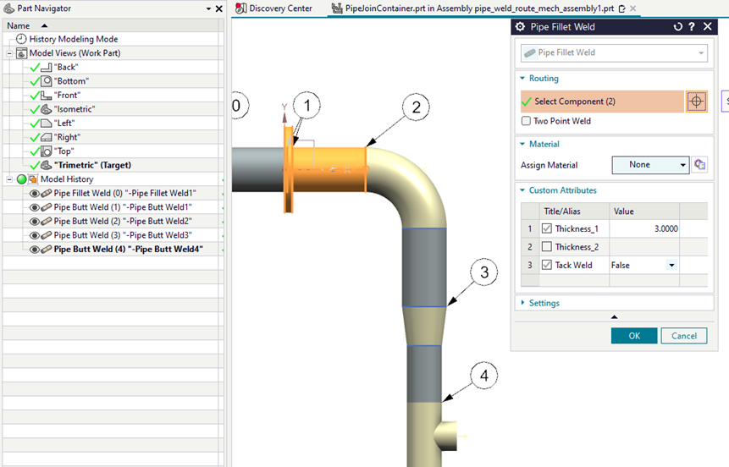This screenshot has width=729, height=467.
Task: Click into the Thickness_1 value field
Action: (645, 228)
